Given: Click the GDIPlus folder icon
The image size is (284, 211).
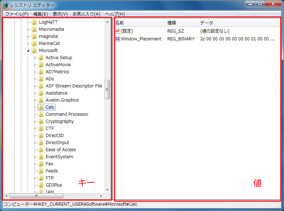Looking at the screenshot, I should [x=41, y=185].
